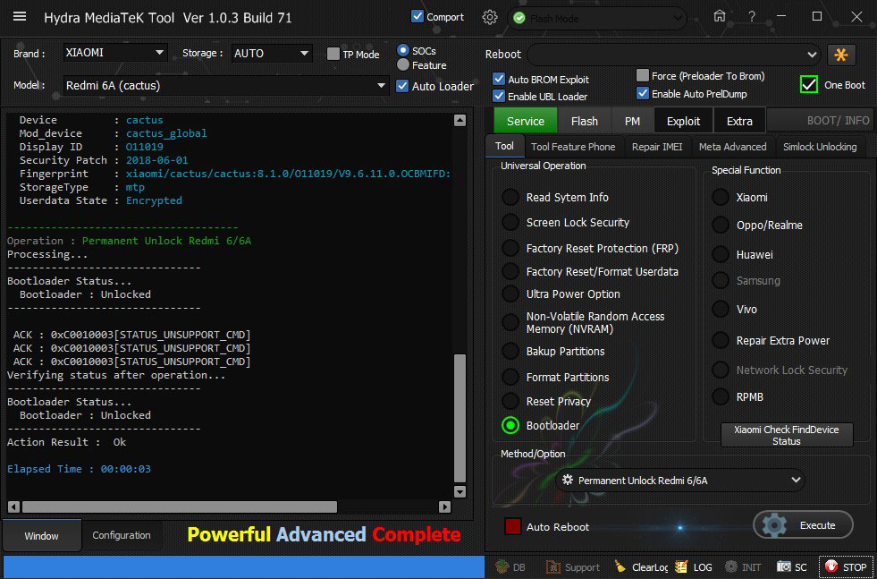The width and height of the screenshot is (877, 579).
Task: Click the Execute gear button
Action: coord(803,525)
